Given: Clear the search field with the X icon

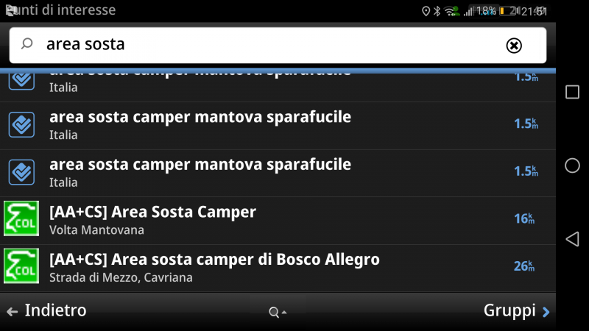Looking at the screenshot, I should pyautogui.click(x=514, y=46).
